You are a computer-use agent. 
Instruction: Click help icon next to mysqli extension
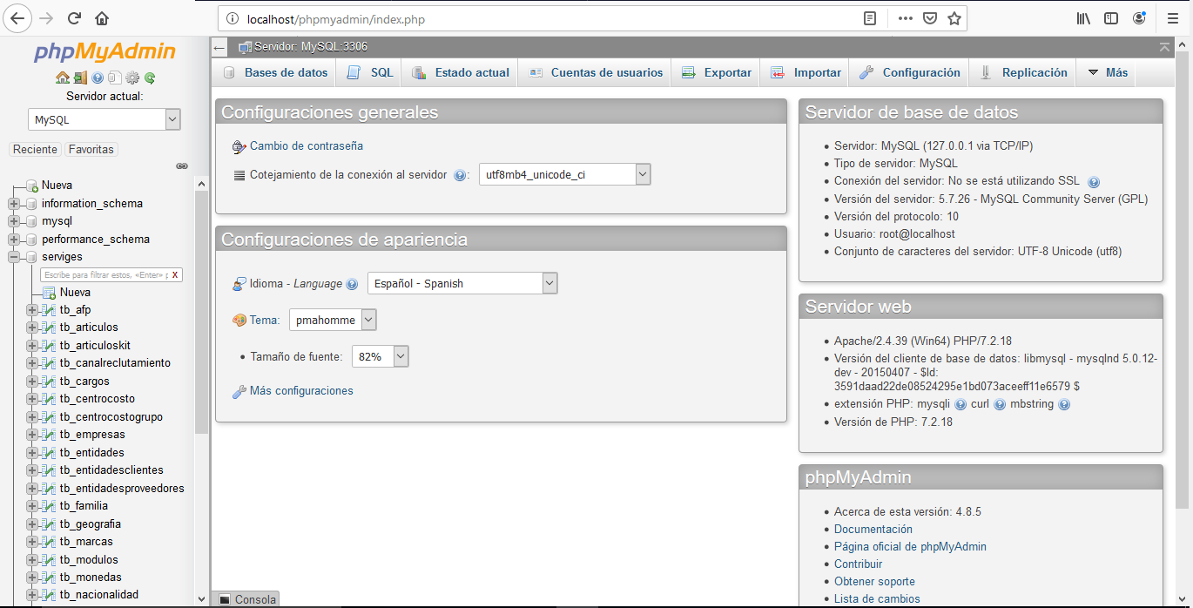click(x=960, y=405)
